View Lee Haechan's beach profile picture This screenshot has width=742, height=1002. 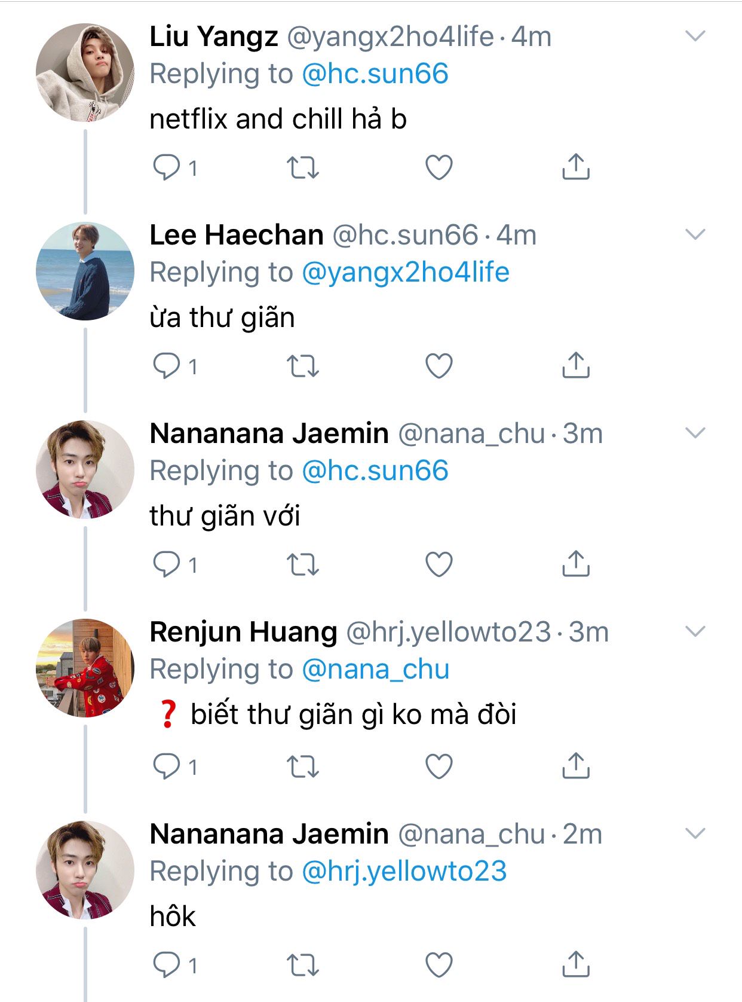point(85,271)
